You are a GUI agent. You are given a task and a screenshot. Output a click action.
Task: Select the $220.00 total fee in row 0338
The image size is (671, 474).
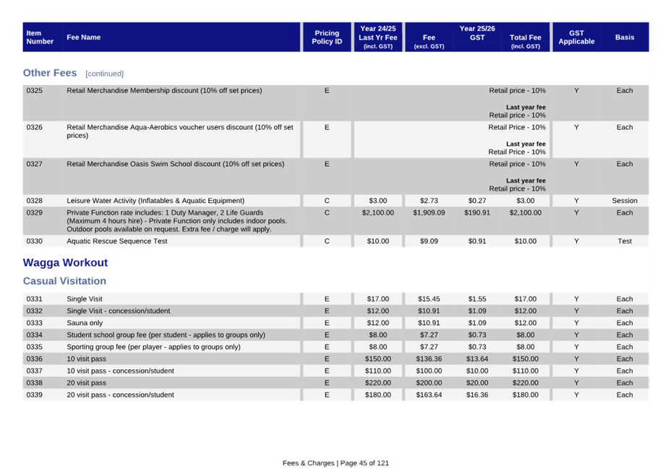[526, 383]
